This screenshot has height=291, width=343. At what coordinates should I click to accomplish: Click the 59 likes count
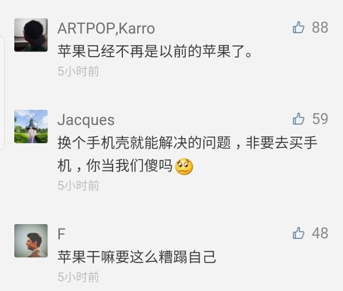(x=320, y=119)
